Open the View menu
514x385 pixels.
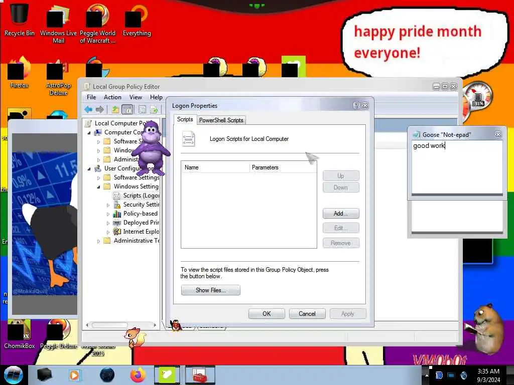click(x=136, y=97)
